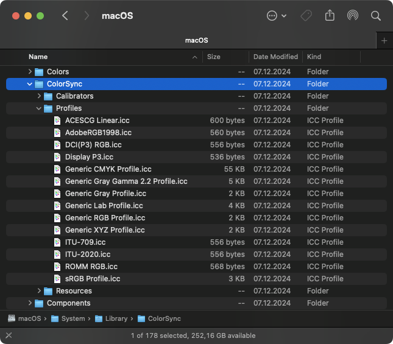Click the Colors folder icon
Image resolution: width=393 pixels, height=344 pixels.
(39, 72)
